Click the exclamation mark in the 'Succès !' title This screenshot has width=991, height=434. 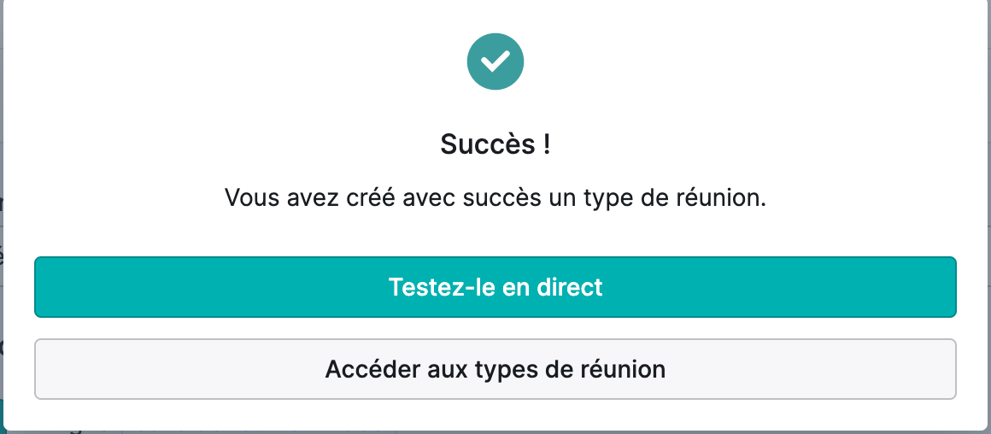(x=546, y=144)
